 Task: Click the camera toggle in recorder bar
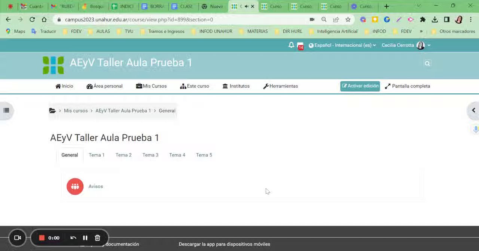point(18,238)
